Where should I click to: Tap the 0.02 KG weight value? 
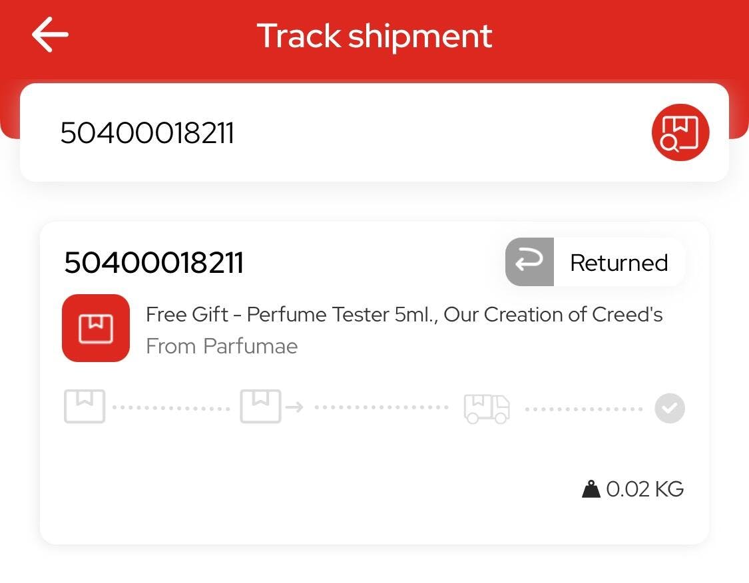click(644, 490)
